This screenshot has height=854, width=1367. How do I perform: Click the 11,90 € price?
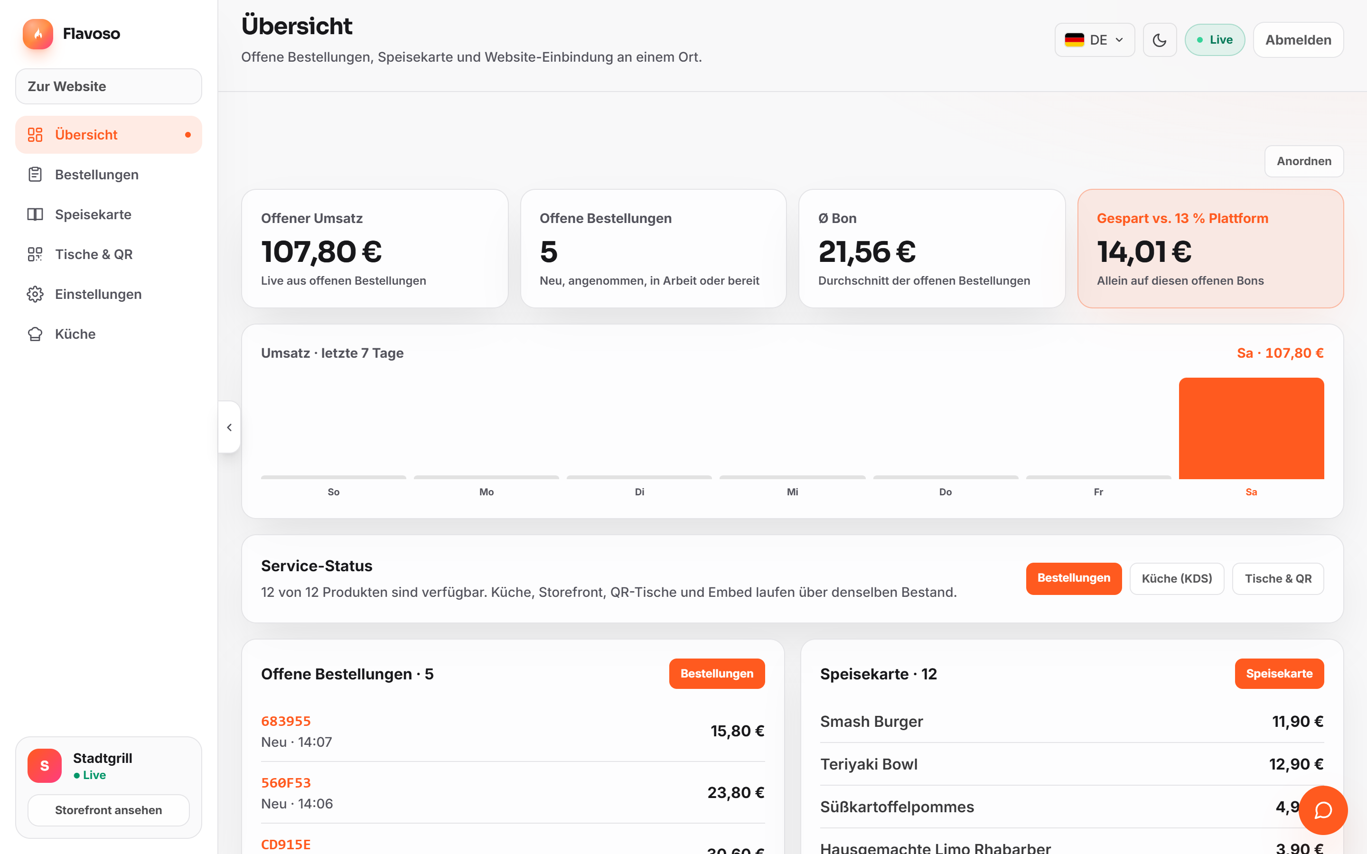[1298, 721]
